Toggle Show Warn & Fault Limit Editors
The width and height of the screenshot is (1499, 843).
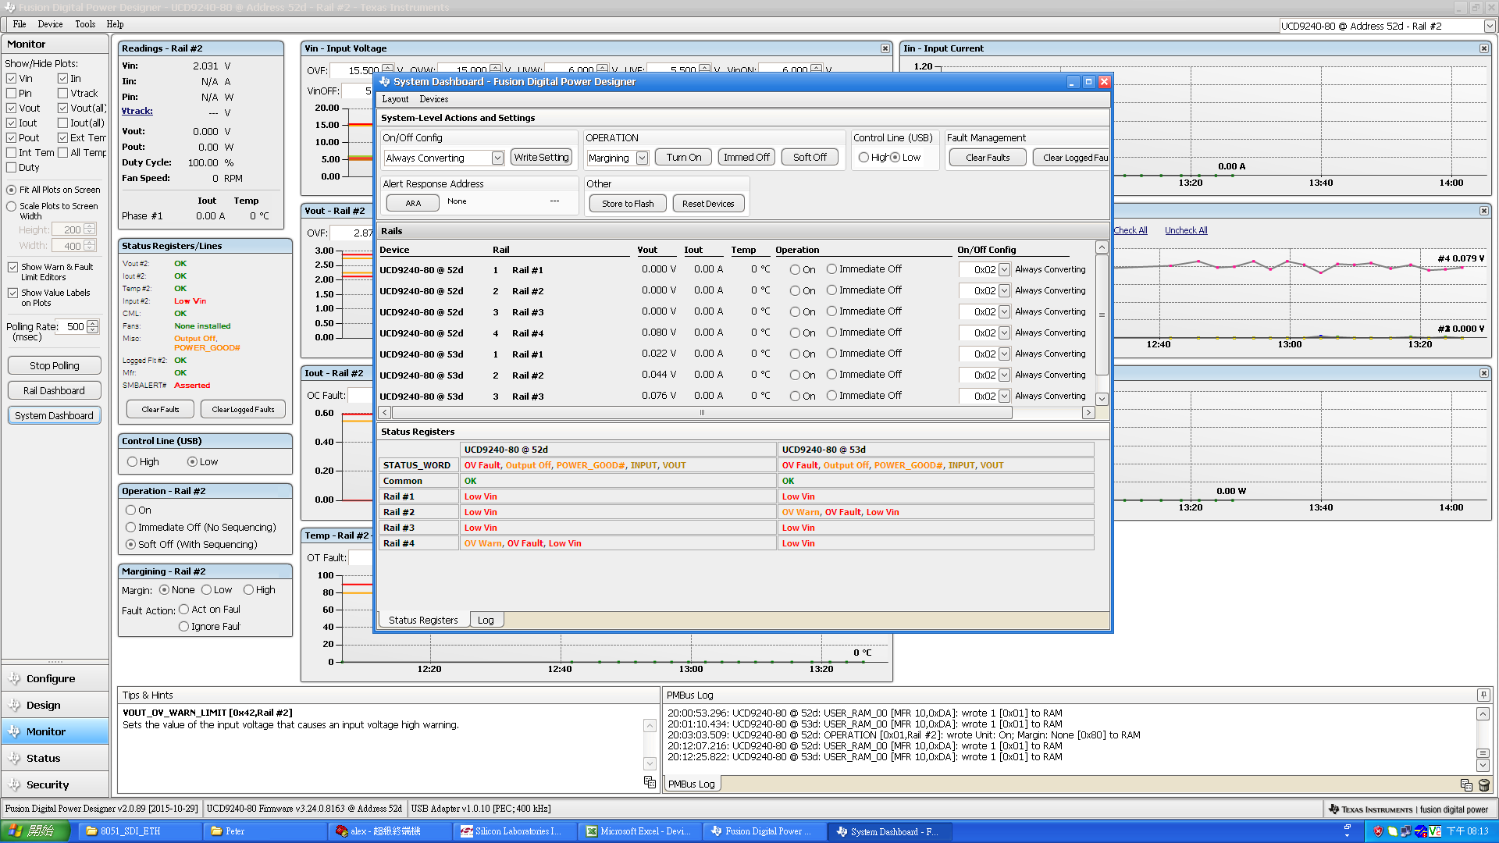(x=12, y=267)
